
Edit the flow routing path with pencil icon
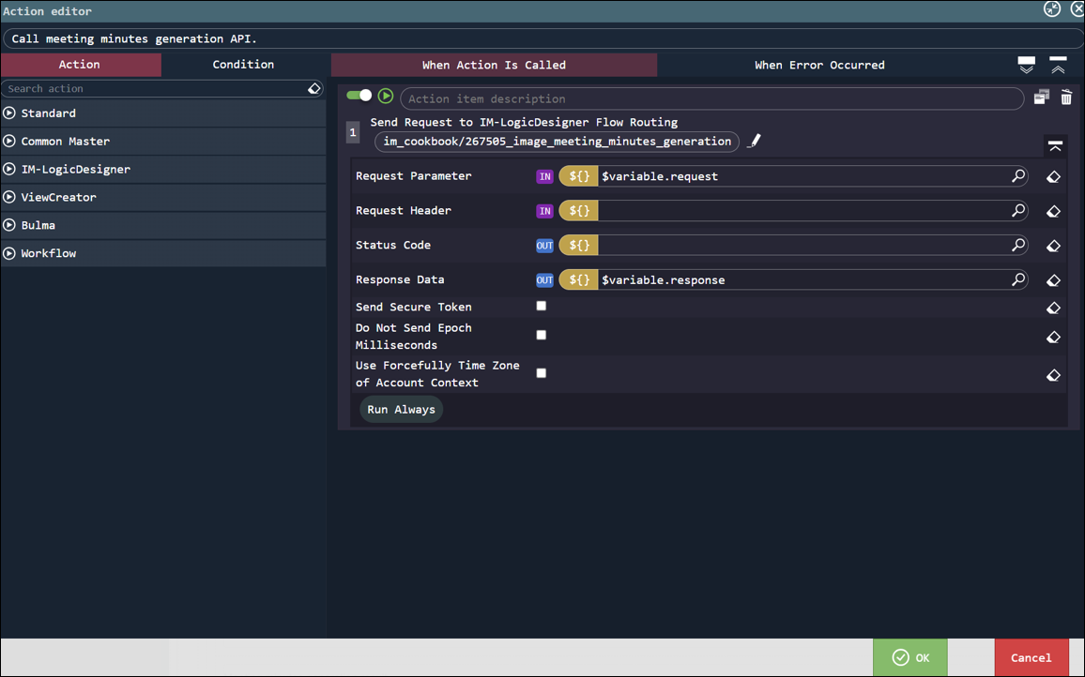(x=754, y=142)
